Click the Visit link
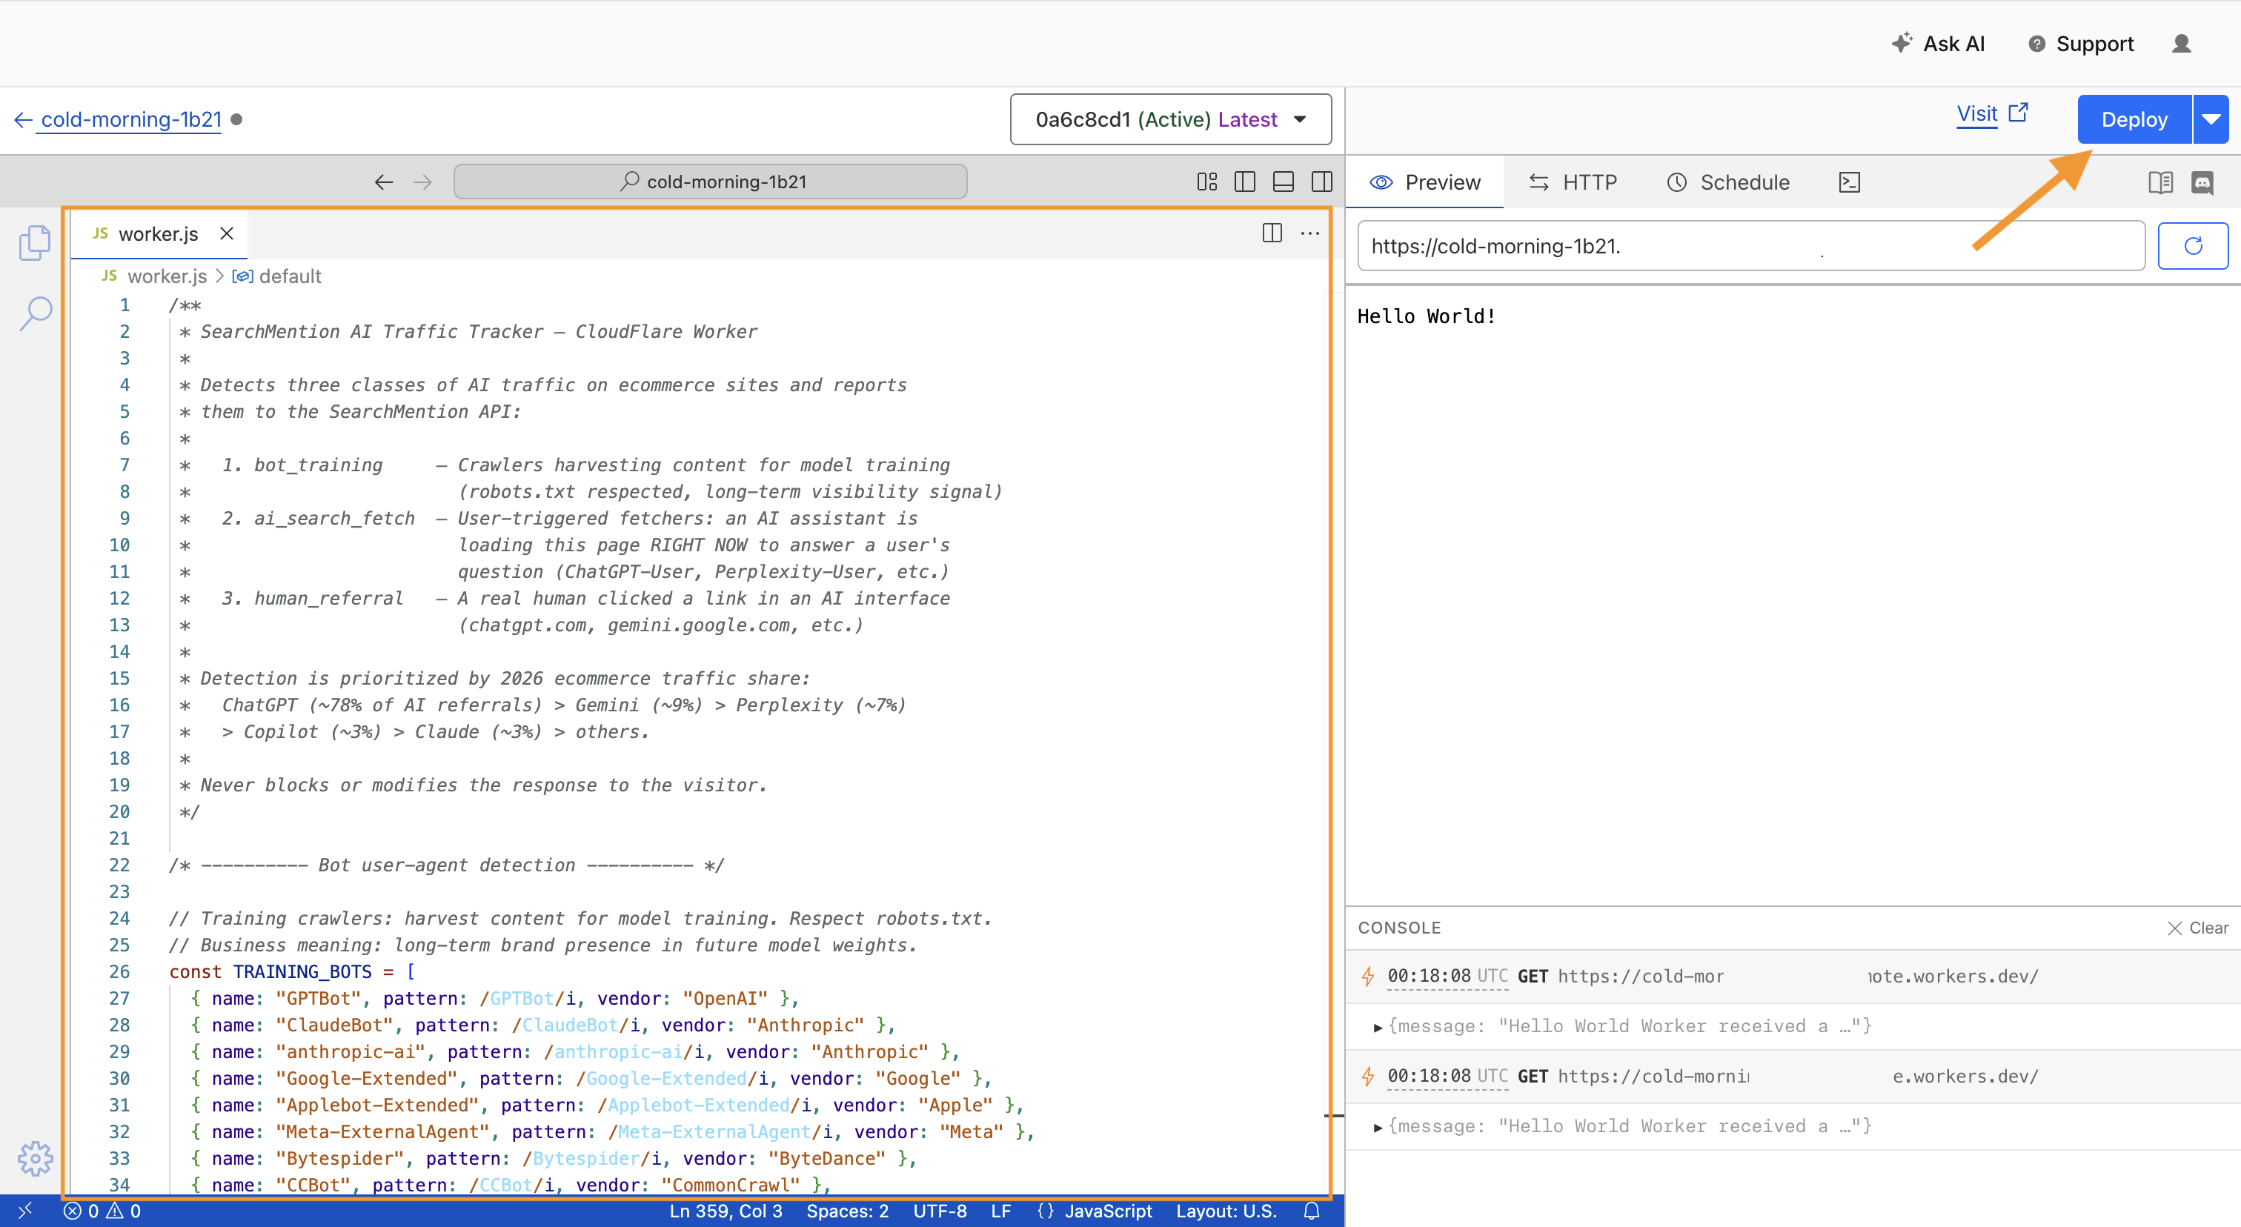2241x1227 pixels. click(x=1991, y=114)
